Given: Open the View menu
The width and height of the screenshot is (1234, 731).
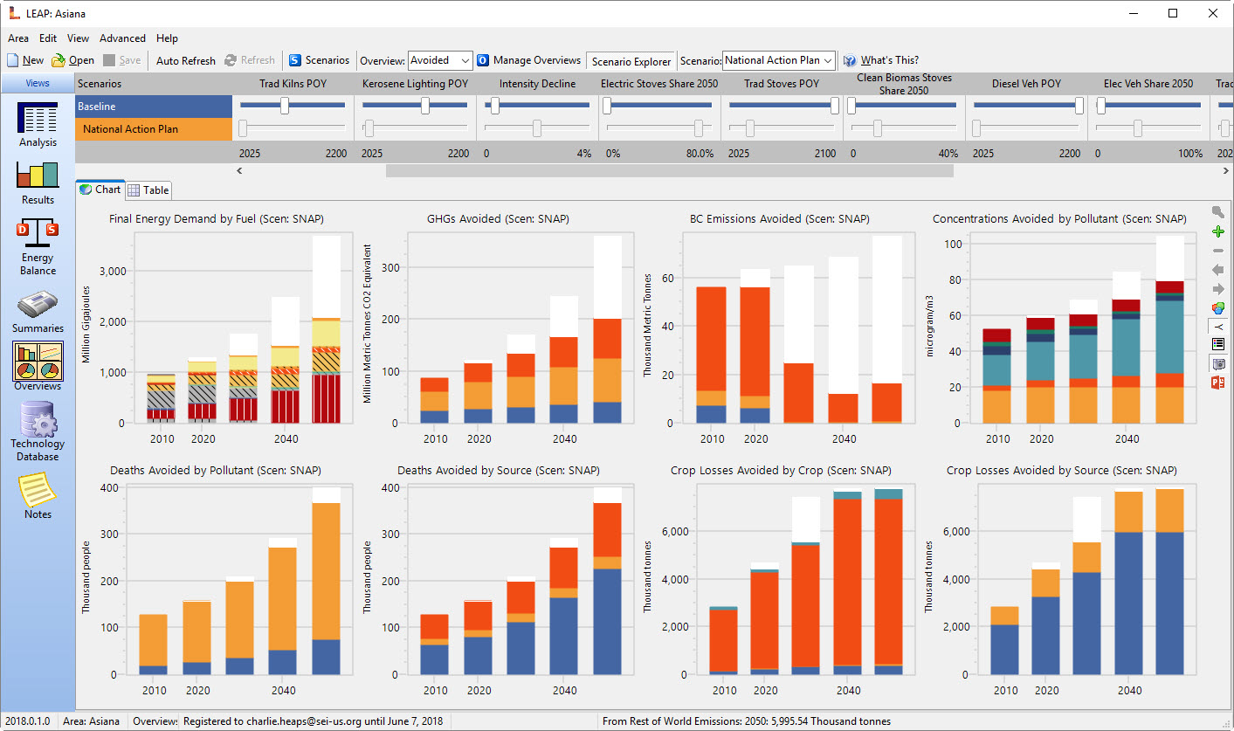Looking at the screenshot, I should tap(78, 38).
